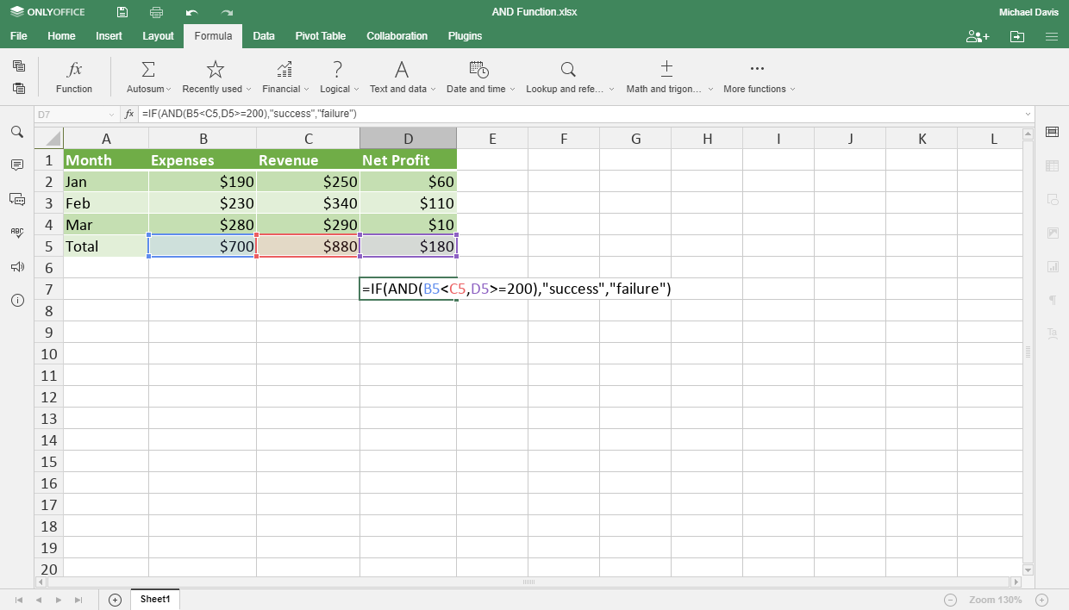
Task: Expand the Lookup and reference dropdown
Action: (x=612, y=90)
